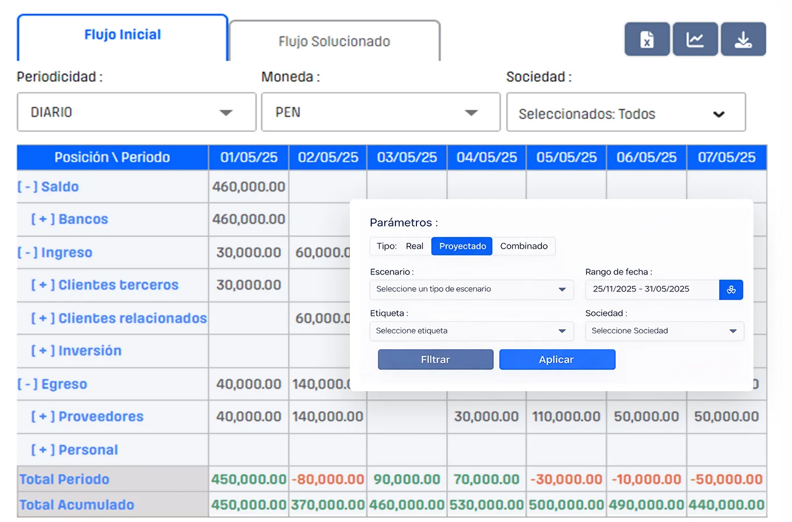Screen dimensions: 792x522
Task: Select the Combinado type option
Action: coord(523,246)
